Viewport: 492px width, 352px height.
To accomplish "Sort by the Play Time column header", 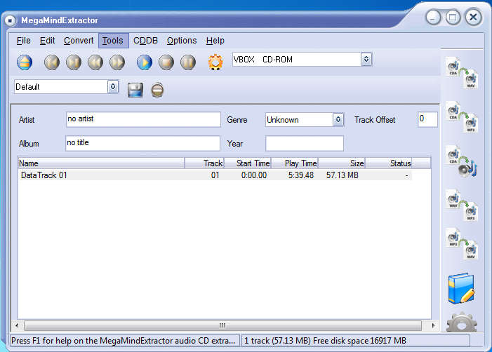I will (295, 163).
